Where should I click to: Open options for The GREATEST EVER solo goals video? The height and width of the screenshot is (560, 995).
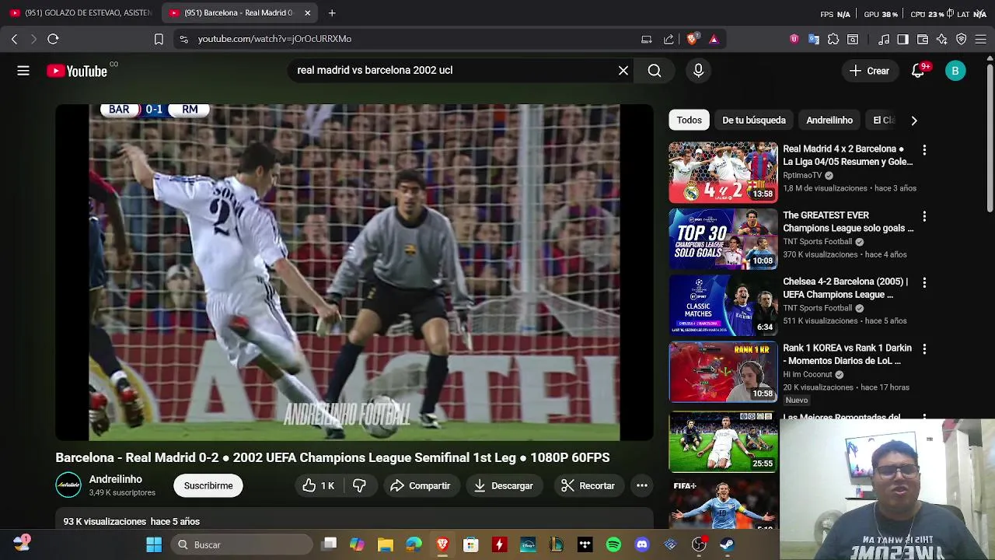coord(924,215)
